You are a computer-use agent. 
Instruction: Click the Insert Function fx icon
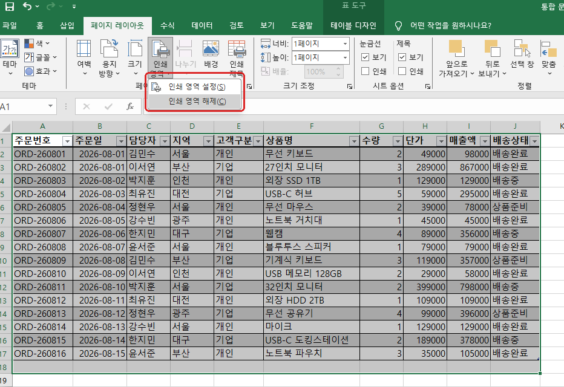pos(130,106)
